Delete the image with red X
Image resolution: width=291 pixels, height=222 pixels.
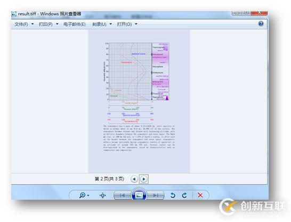(x=200, y=195)
